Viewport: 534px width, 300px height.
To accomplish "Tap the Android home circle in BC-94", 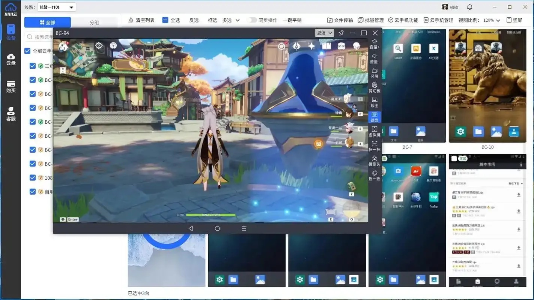I will point(217,228).
